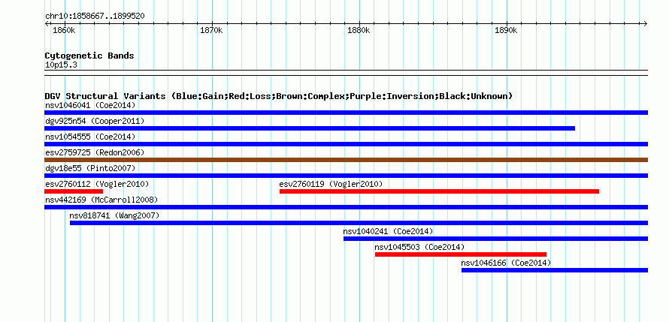Screen dimensions: 669x322
Task: Click the dgv18e55 (Pinto2007) label
Action: pyautogui.click(x=90, y=168)
